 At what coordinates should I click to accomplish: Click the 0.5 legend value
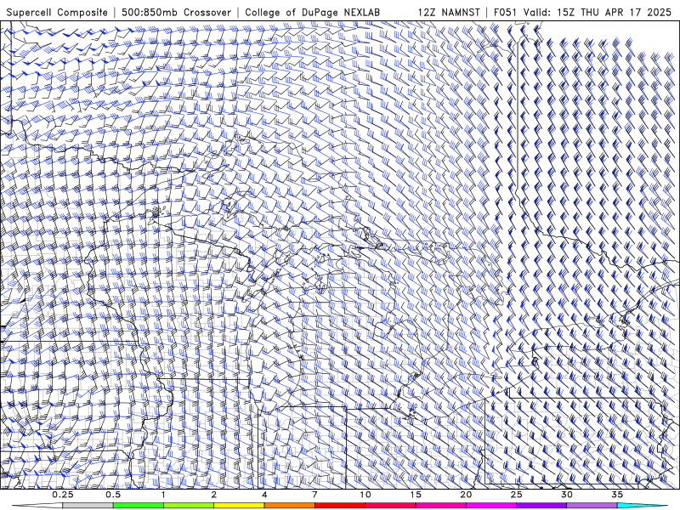pos(113,495)
